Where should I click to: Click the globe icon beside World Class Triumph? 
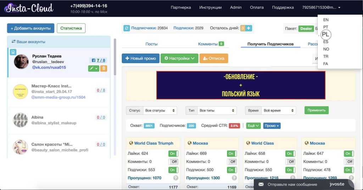131,143
